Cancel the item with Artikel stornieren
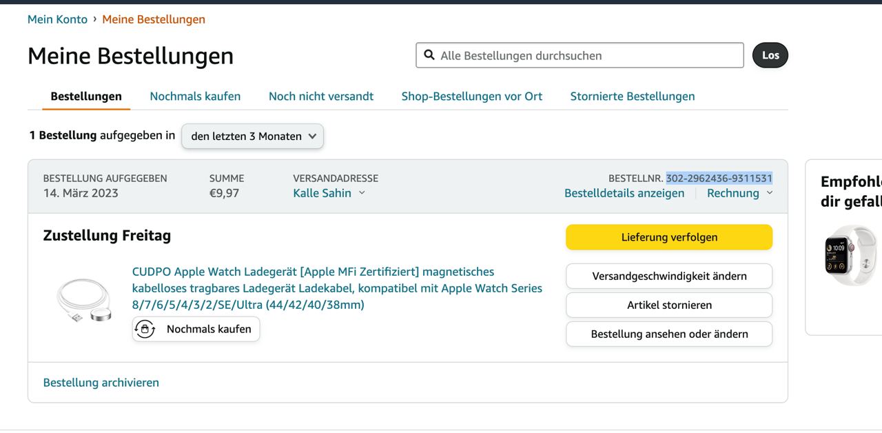This screenshot has width=882, height=433. tap(669, 305)
